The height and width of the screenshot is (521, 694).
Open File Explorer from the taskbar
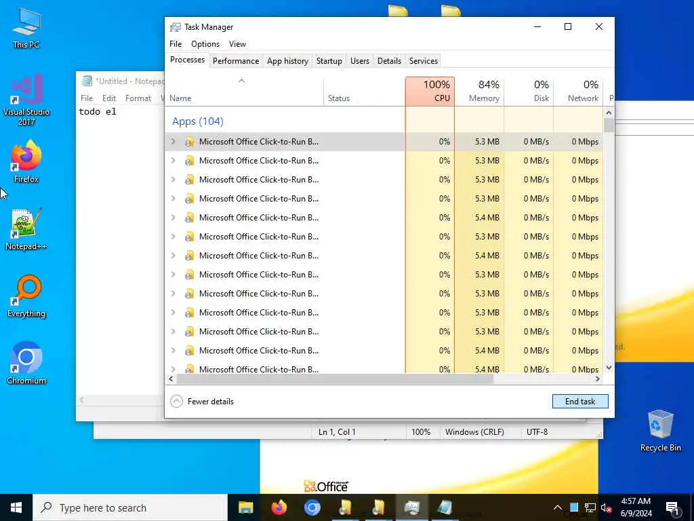[245, 507]
